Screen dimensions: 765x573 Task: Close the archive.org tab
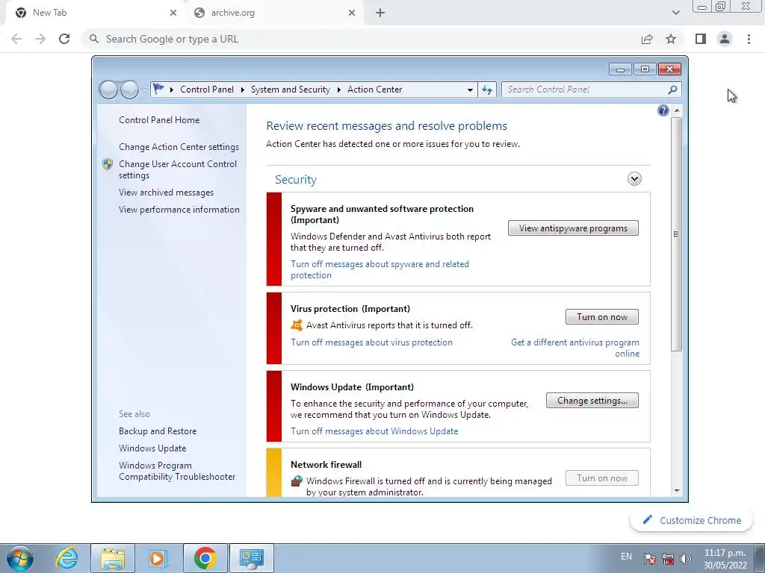pyautogui.click(x=352, y=13)
